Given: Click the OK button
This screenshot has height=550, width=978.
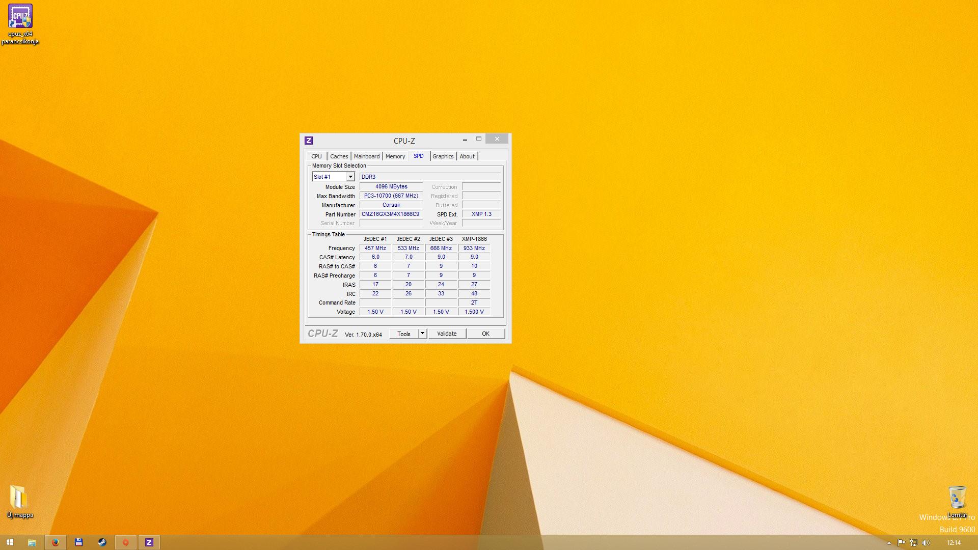Looking at the screenshot, I should 486,334.
